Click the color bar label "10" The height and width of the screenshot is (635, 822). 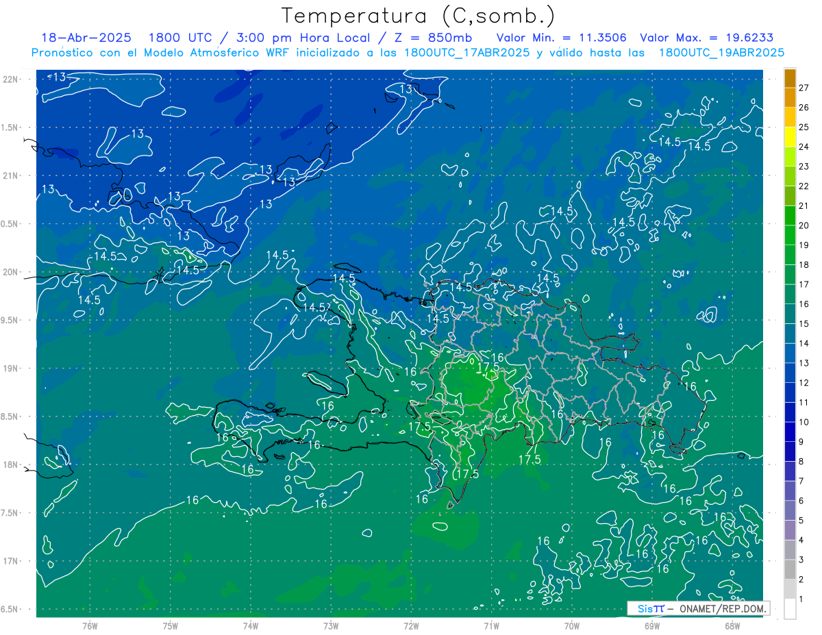804,422
